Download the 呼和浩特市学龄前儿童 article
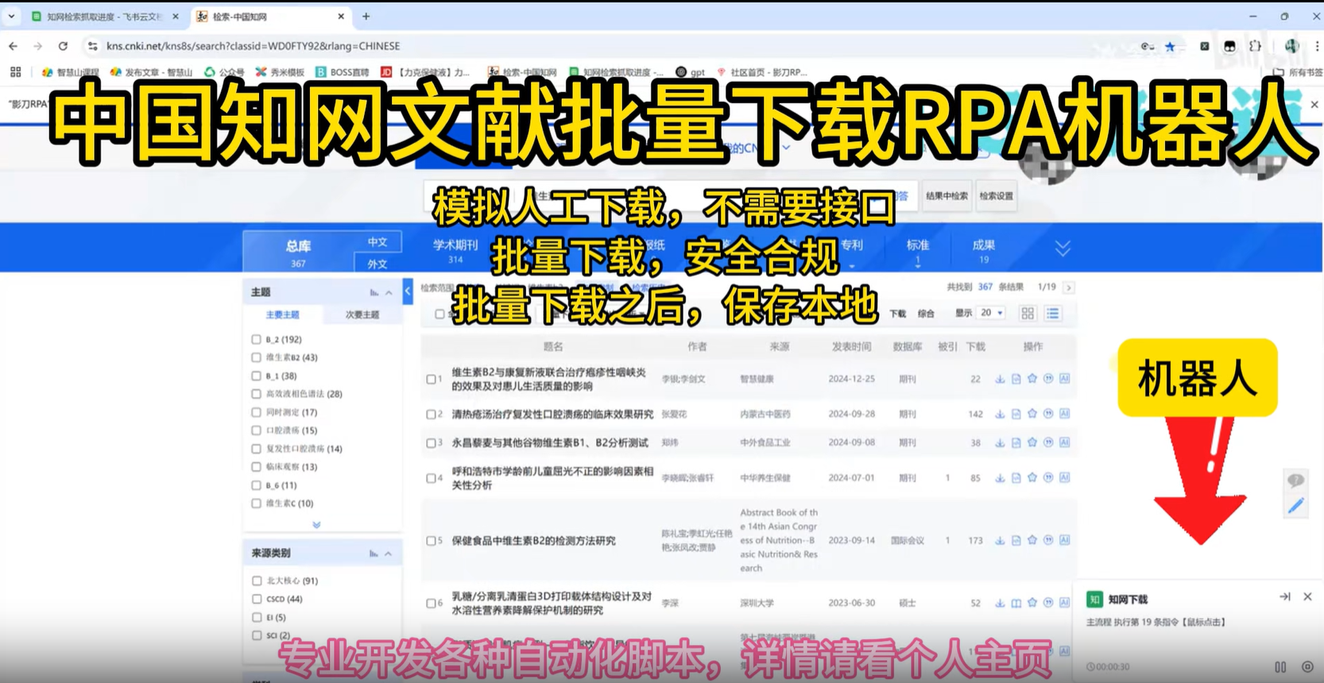 (x=1000, y=478)
